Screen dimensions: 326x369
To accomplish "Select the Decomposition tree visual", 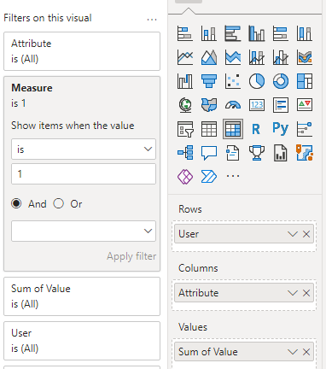I will pos(185,153).
